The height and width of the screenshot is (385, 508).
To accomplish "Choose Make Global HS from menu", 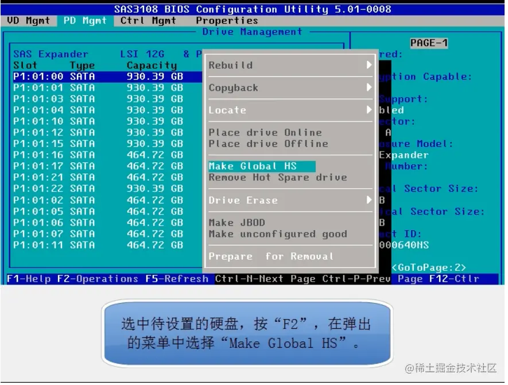I will pyautogui.click(x=262, y=166).
